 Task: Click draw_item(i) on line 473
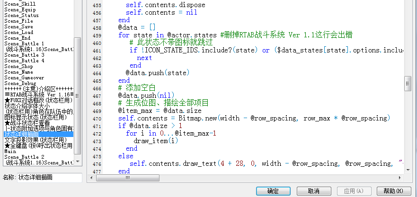click(156, 141)
